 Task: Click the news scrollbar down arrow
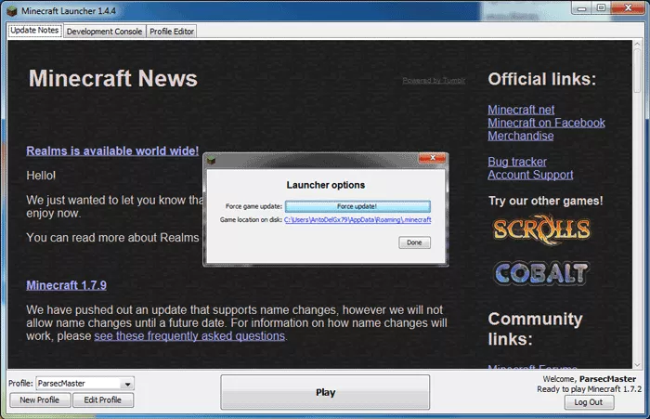tap(637, 365)
